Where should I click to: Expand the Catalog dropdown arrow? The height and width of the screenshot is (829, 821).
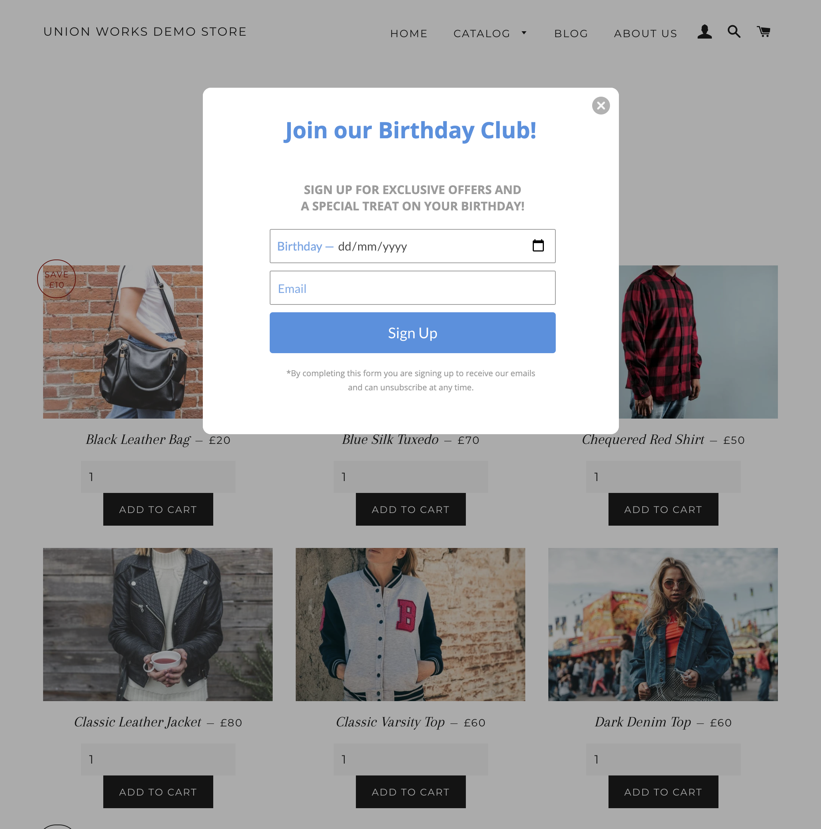point(524,33)
